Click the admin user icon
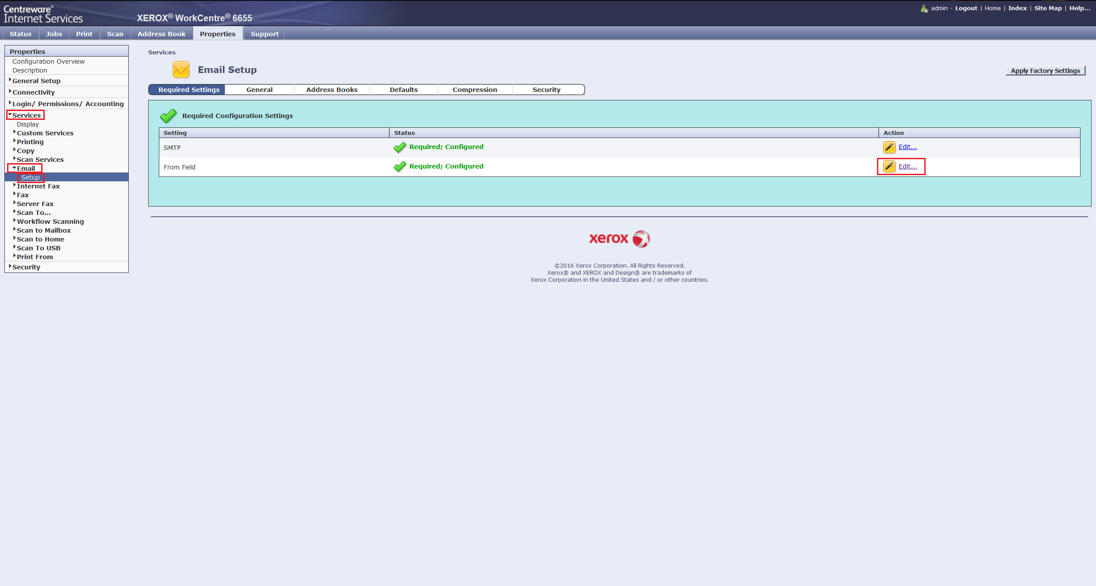 (x=924, y=8)
